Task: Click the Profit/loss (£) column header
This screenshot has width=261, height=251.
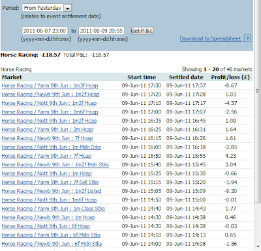Action: [230, 77]
